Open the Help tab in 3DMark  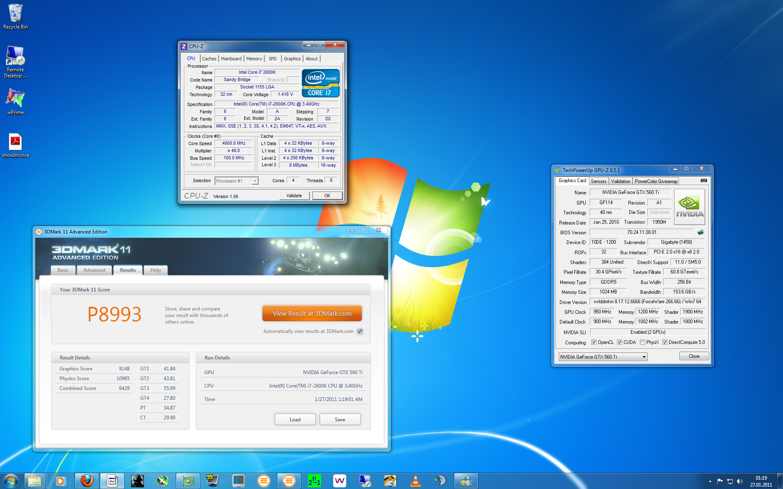pyautogui.click(x=155, y=270)
